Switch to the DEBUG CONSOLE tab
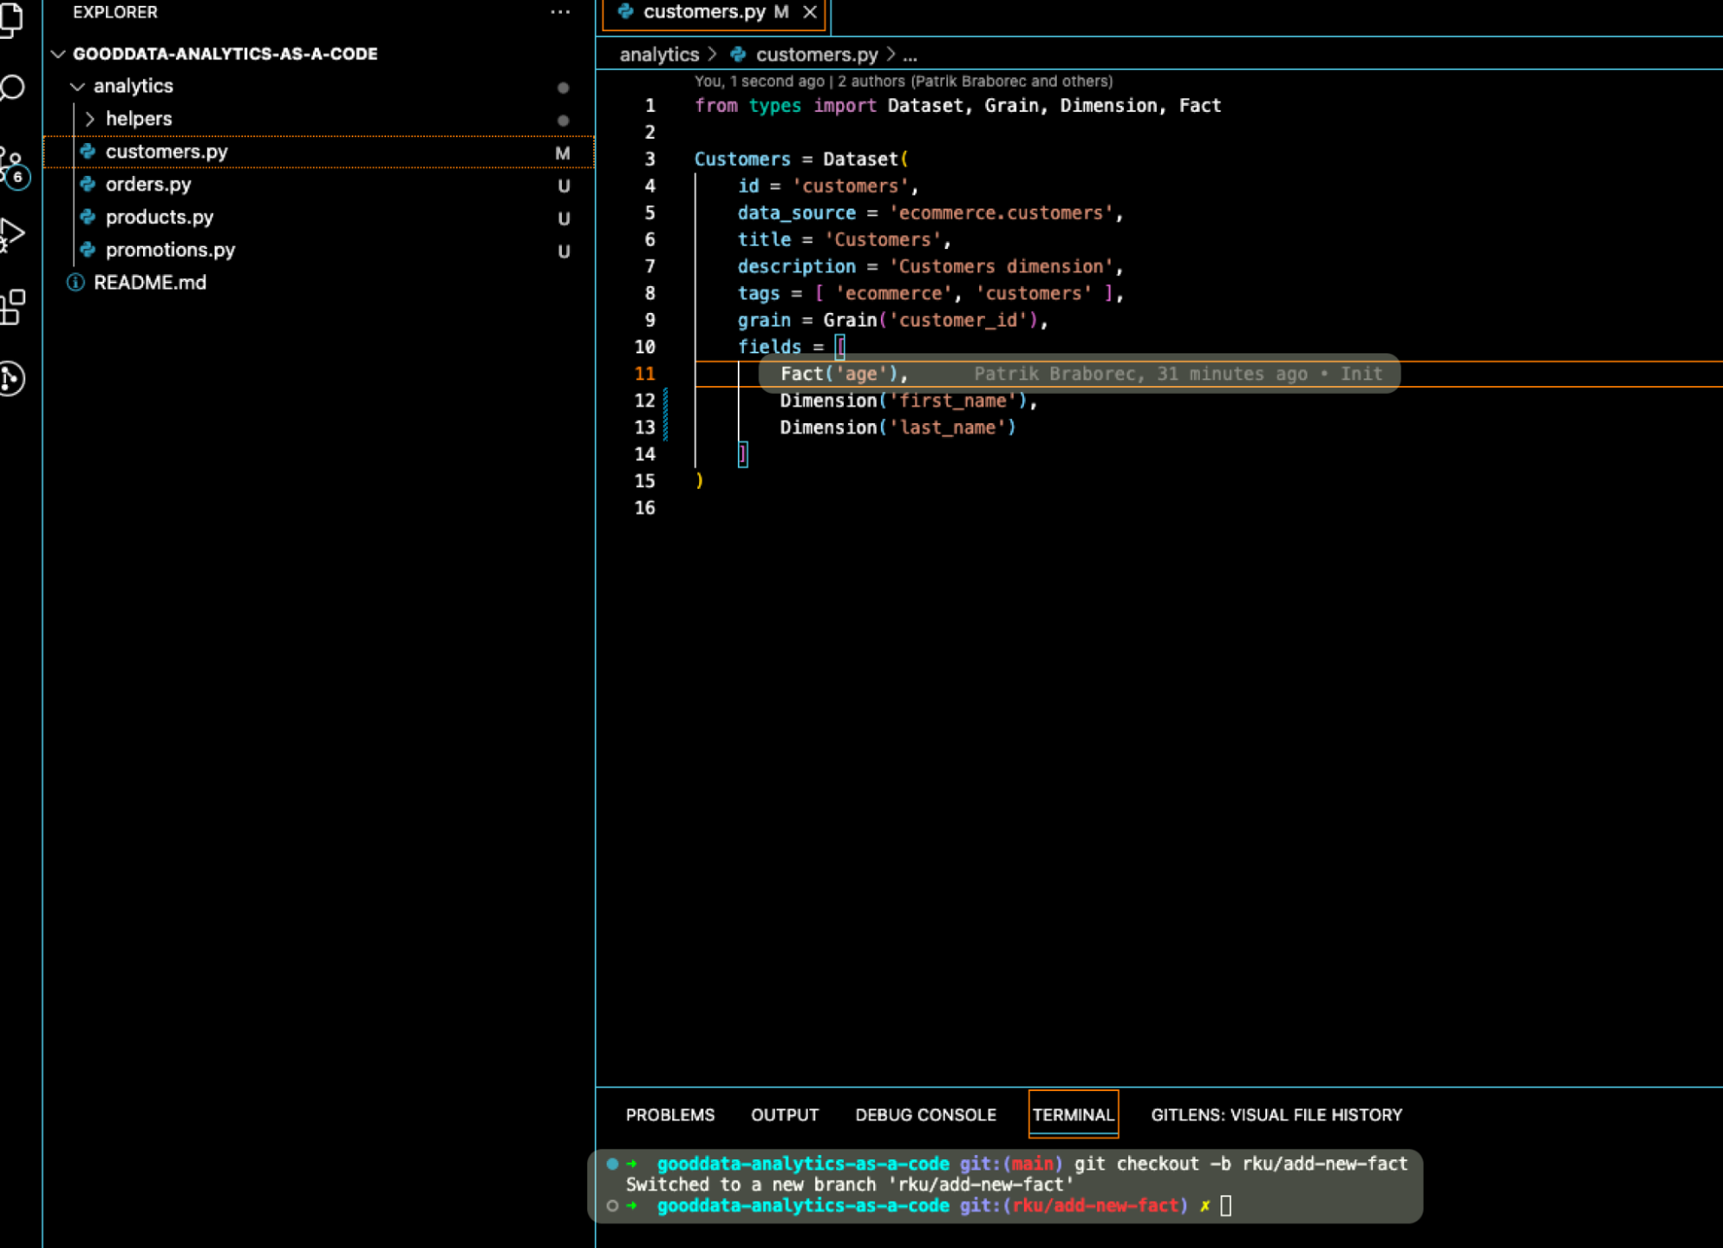 925,1114
